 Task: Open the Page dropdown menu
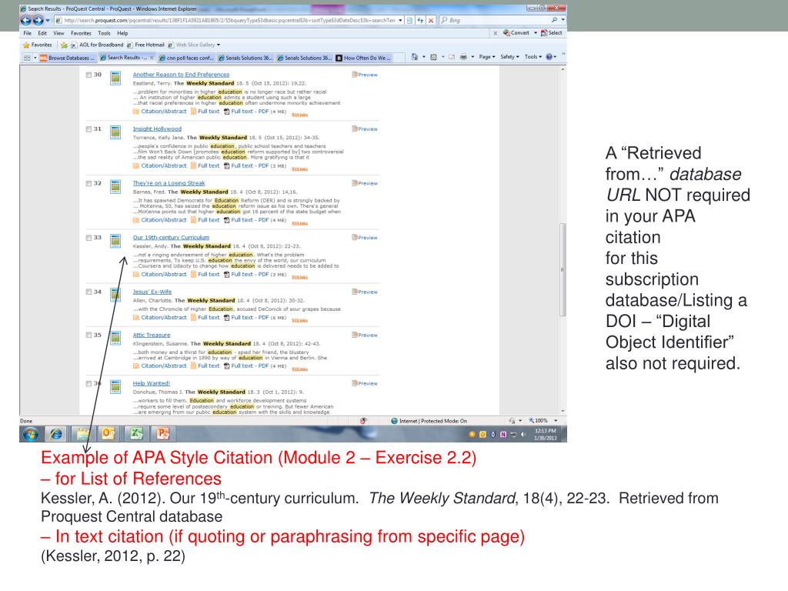click(487, 57)
